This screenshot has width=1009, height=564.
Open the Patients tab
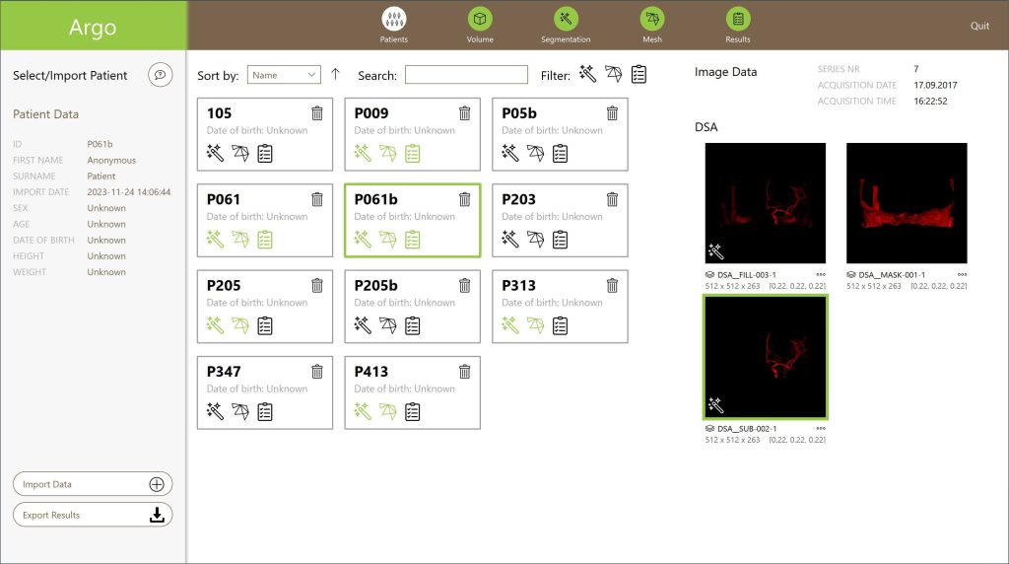(x=394, y=25)
